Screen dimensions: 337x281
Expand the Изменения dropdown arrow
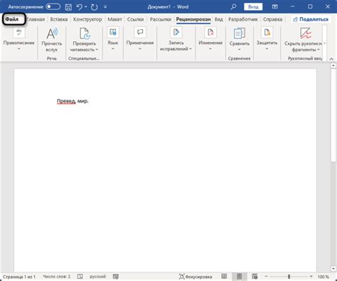click(x=210, y=49)
